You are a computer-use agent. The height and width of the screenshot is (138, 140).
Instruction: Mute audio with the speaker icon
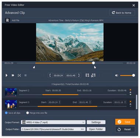click(116, 75)
